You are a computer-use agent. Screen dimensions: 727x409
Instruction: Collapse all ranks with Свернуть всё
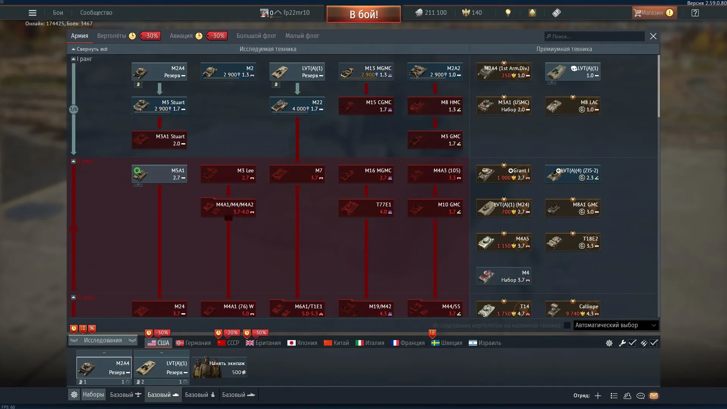90,49
